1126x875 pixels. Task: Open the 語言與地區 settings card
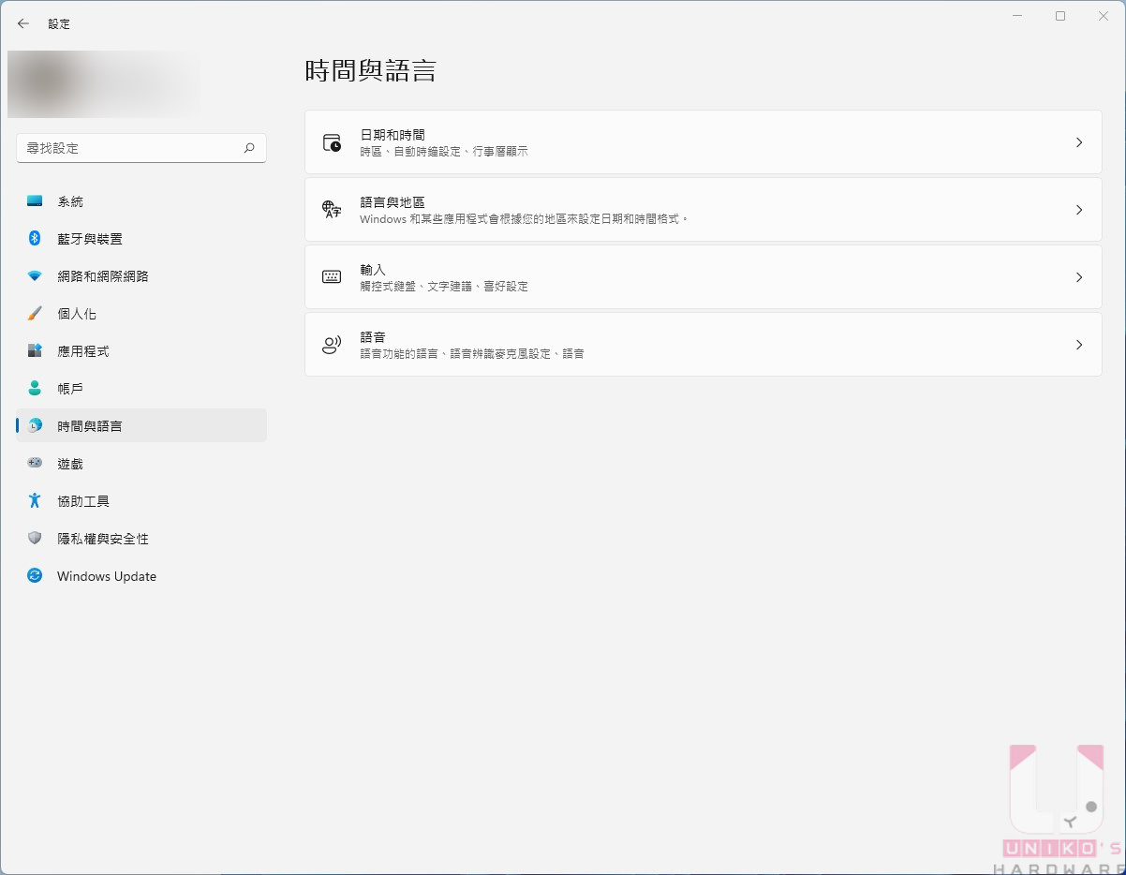pyautogui.click(x=704, y=210)
